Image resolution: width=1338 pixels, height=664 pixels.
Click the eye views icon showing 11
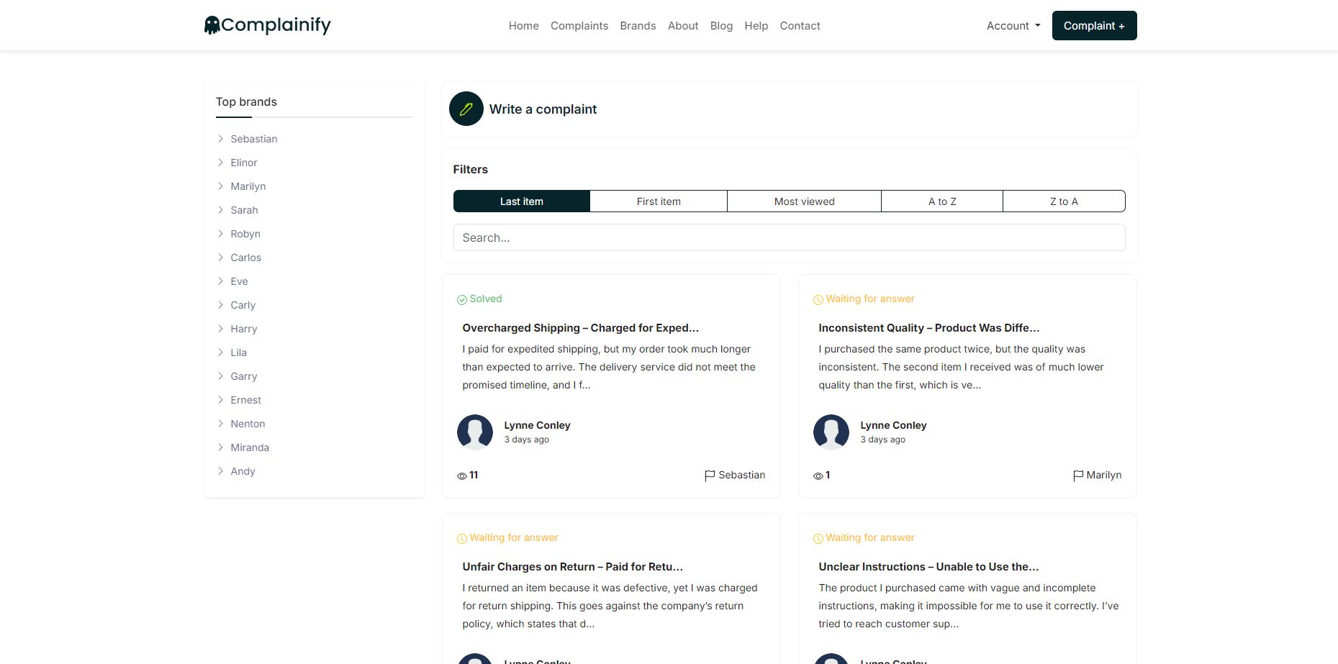[462, 476]
